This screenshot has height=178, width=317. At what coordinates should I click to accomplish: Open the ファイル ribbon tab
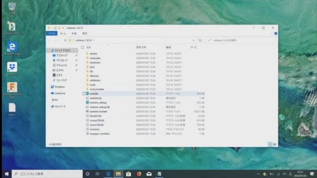coord(52,33)
